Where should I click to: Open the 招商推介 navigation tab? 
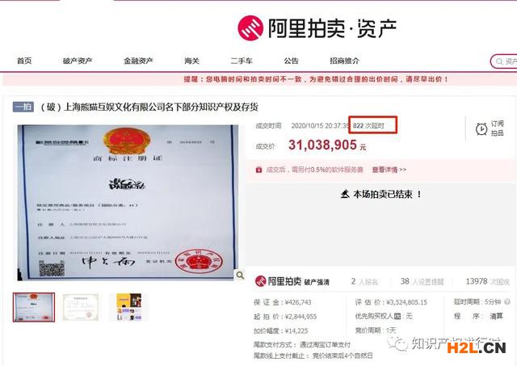345,61
